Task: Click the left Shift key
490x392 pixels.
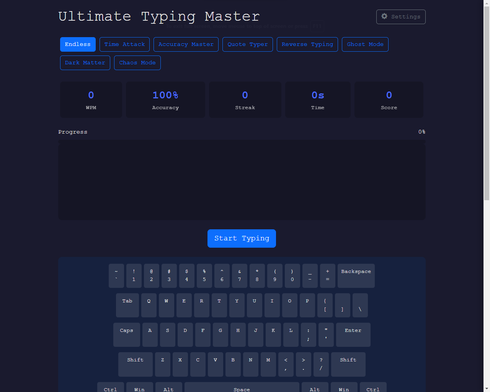Action: (136, 364)
